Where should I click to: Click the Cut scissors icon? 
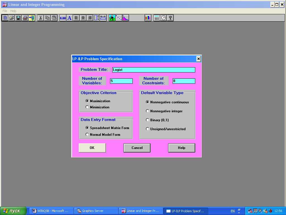coord(40,18)
